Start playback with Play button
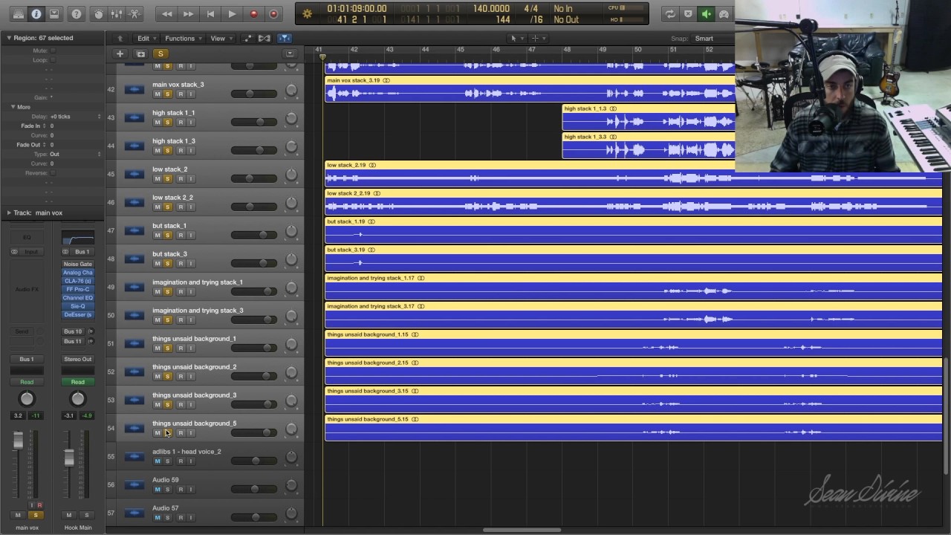 (232, 14)
